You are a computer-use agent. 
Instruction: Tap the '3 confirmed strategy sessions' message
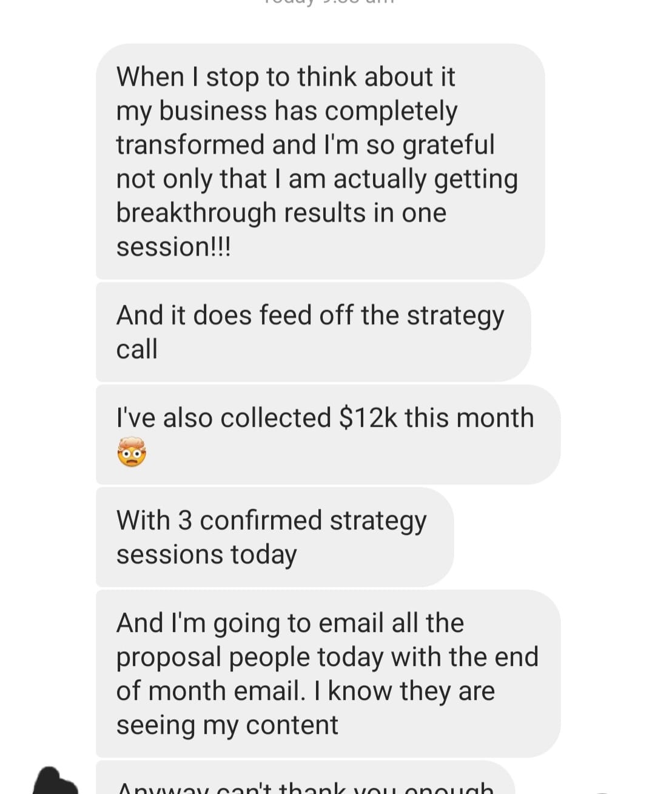275,537
